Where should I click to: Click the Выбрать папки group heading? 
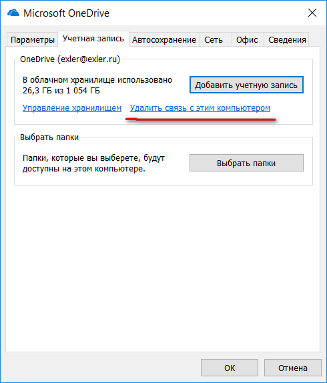point(49,137)
